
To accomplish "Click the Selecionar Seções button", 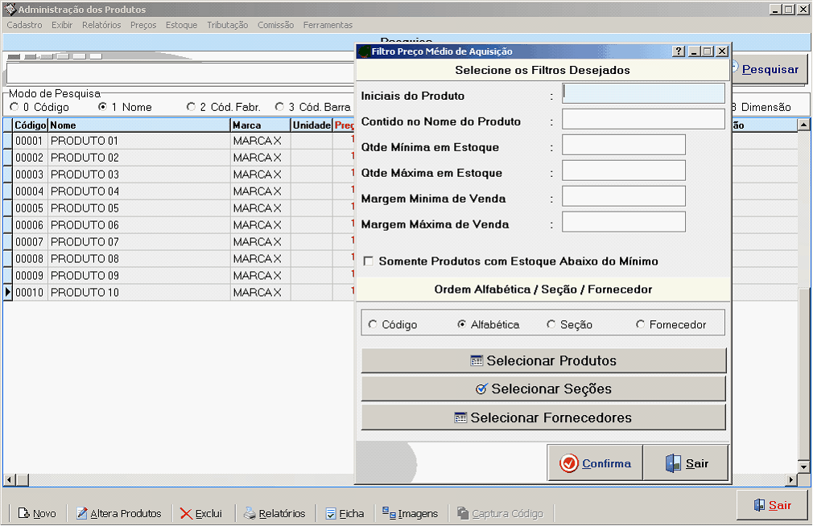I will (543, 389).
